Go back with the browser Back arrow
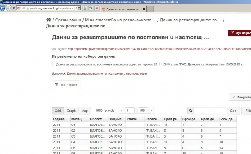 (x=2, y=8)
